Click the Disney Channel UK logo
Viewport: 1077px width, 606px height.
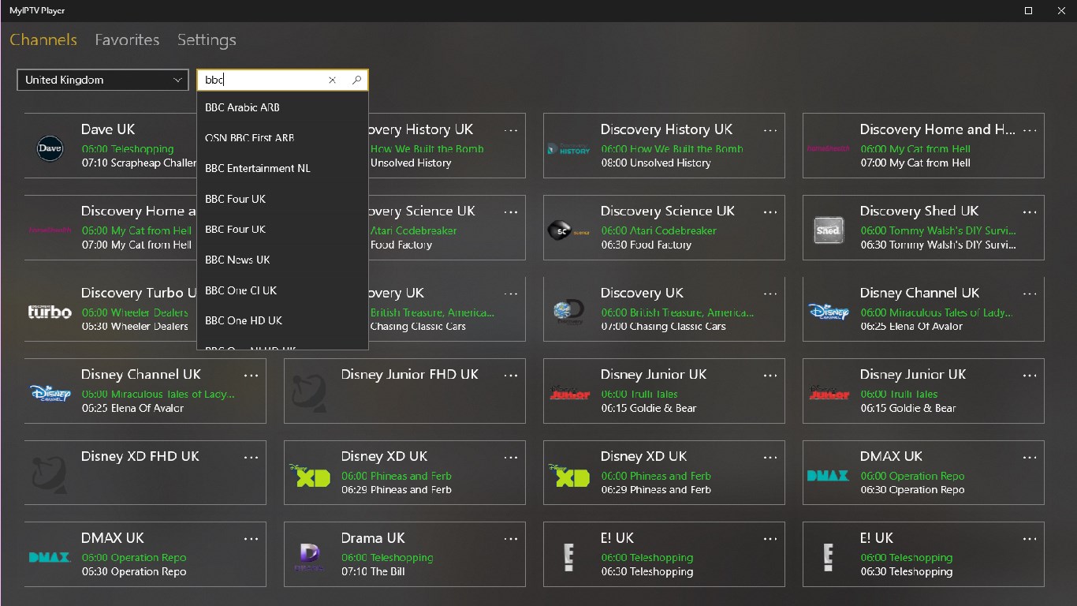[50, 394]
